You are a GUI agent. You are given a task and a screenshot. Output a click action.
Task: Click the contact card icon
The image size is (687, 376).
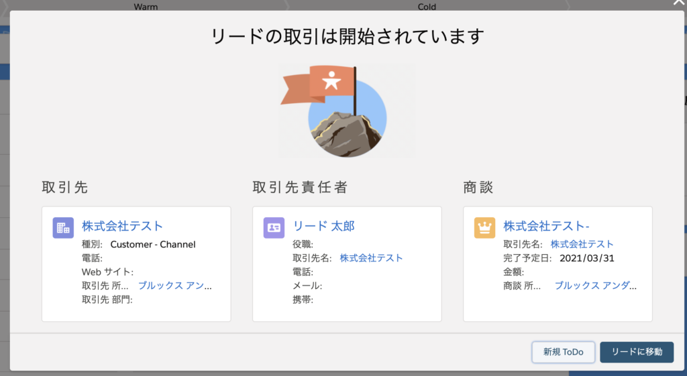[274, 228]
